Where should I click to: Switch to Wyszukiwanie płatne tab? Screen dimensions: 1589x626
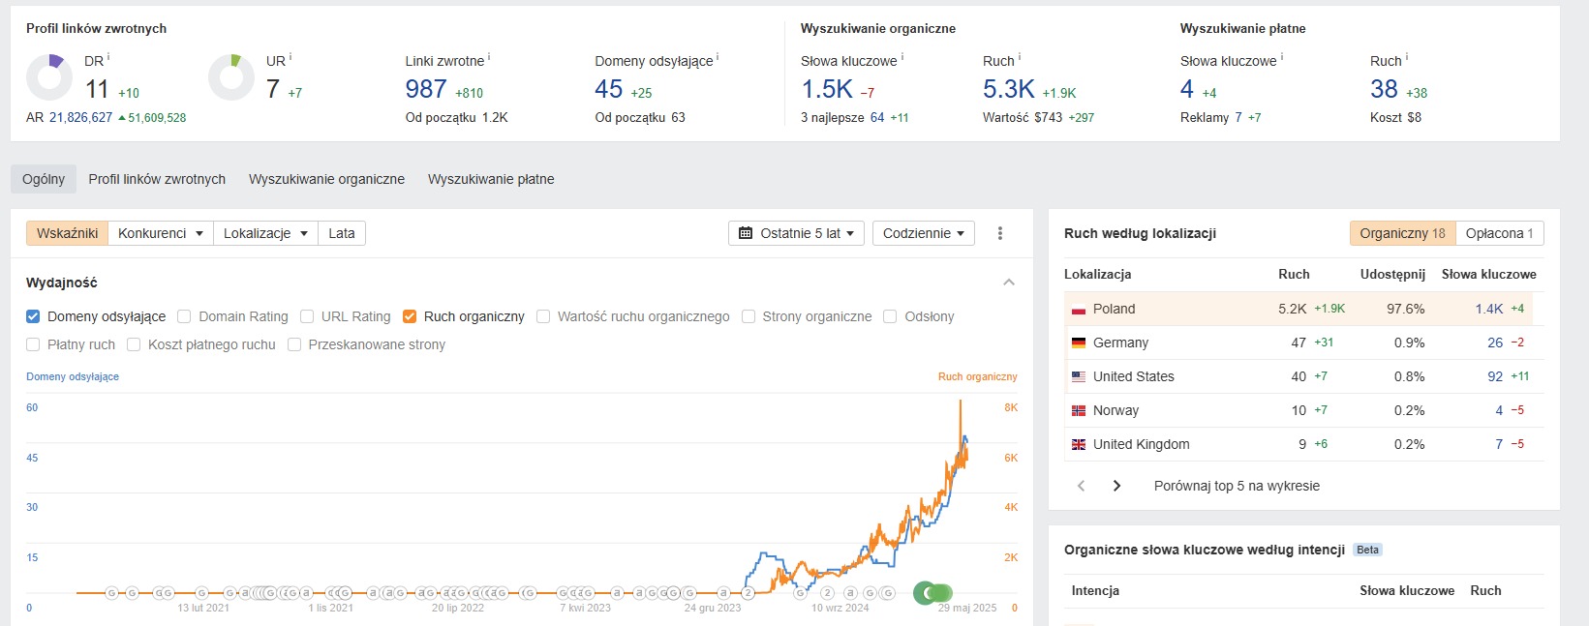tap(491, 179)
